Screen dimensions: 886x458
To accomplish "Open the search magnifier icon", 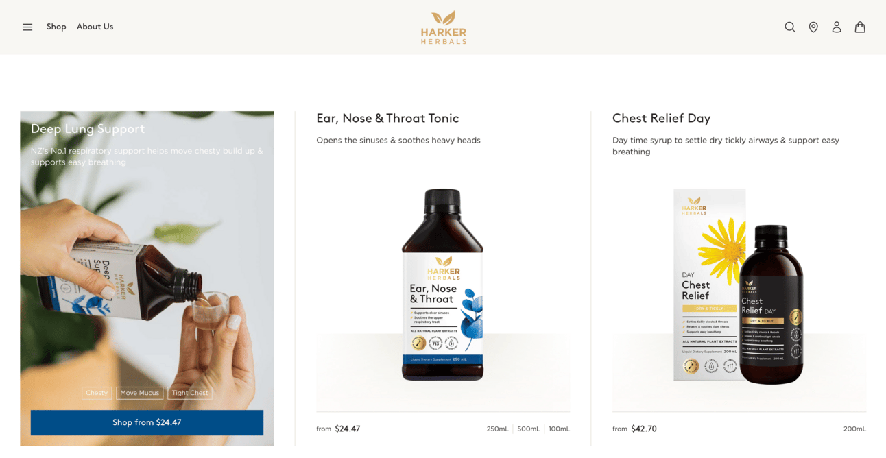I will click(790, 27).
